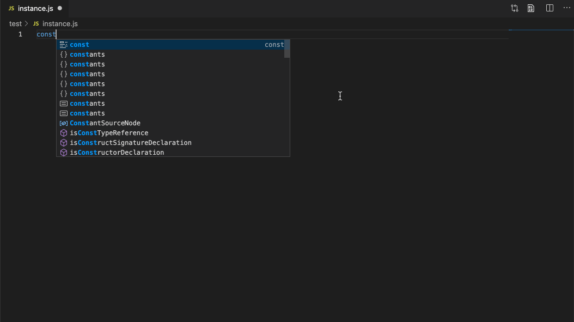Select the instance.js editor tab

click(35, 8)
